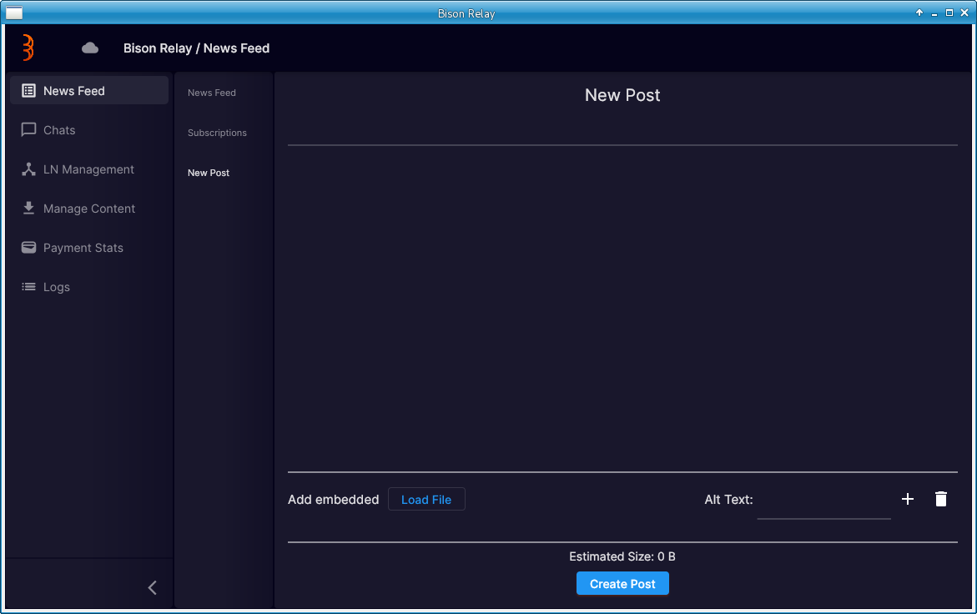
Task: Select the New Post menu entry
Action: point(208,173)
